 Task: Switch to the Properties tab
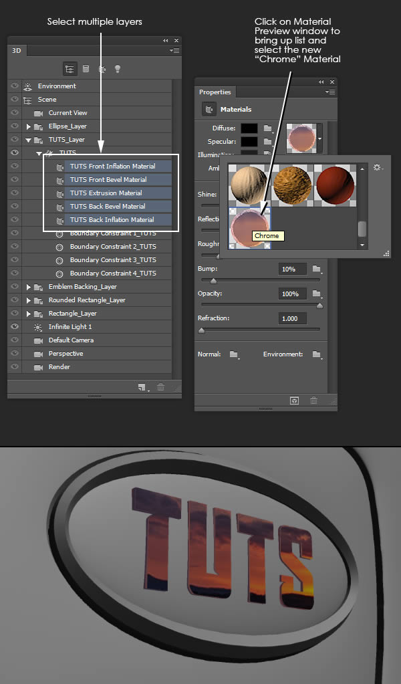(x=215, y=92)
